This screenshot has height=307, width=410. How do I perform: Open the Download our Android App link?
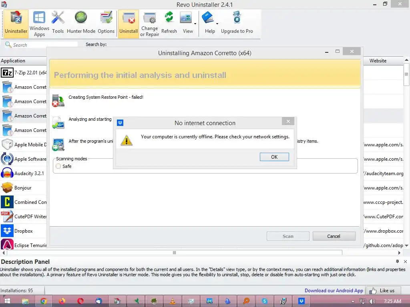(334, 290)
